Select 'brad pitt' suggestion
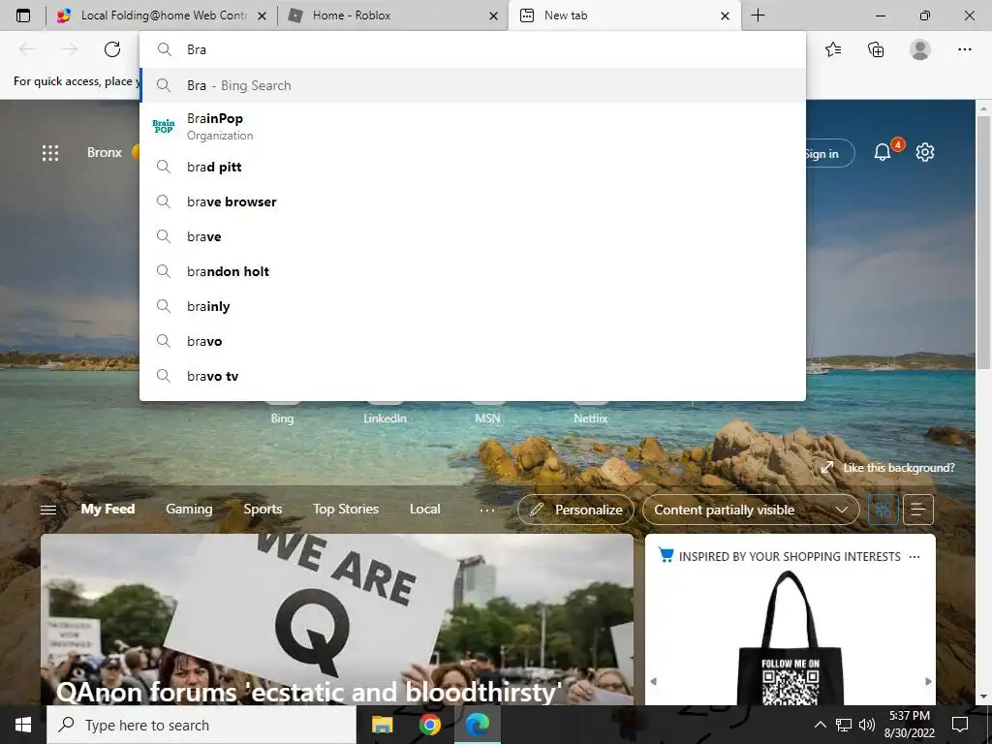Image resolution: width=992 pixels, height=744 pixels. click(473, 167)
